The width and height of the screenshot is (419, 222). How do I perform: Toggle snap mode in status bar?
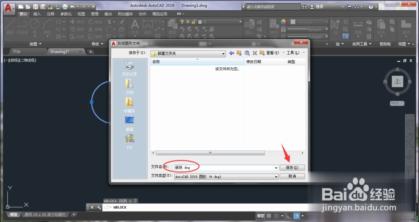coord(276,216)
